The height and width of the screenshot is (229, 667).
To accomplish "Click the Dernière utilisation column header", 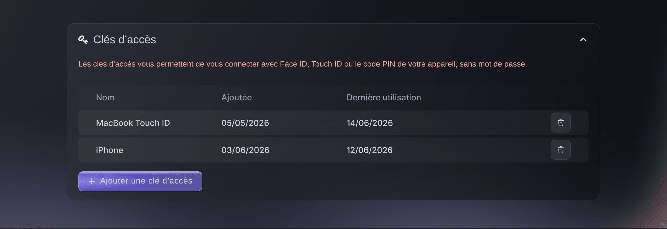I will pyautogui.click(x=384, y=98).
